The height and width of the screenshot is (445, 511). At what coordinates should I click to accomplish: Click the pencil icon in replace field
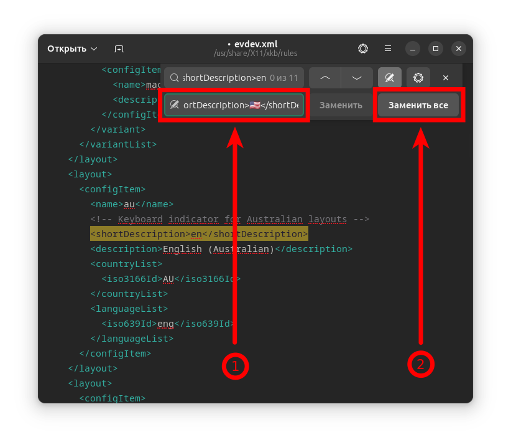pos(174,105)
